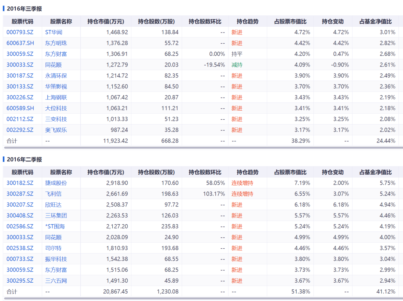Click the 持平 trend label for 东方财富

tap(237, 54)
